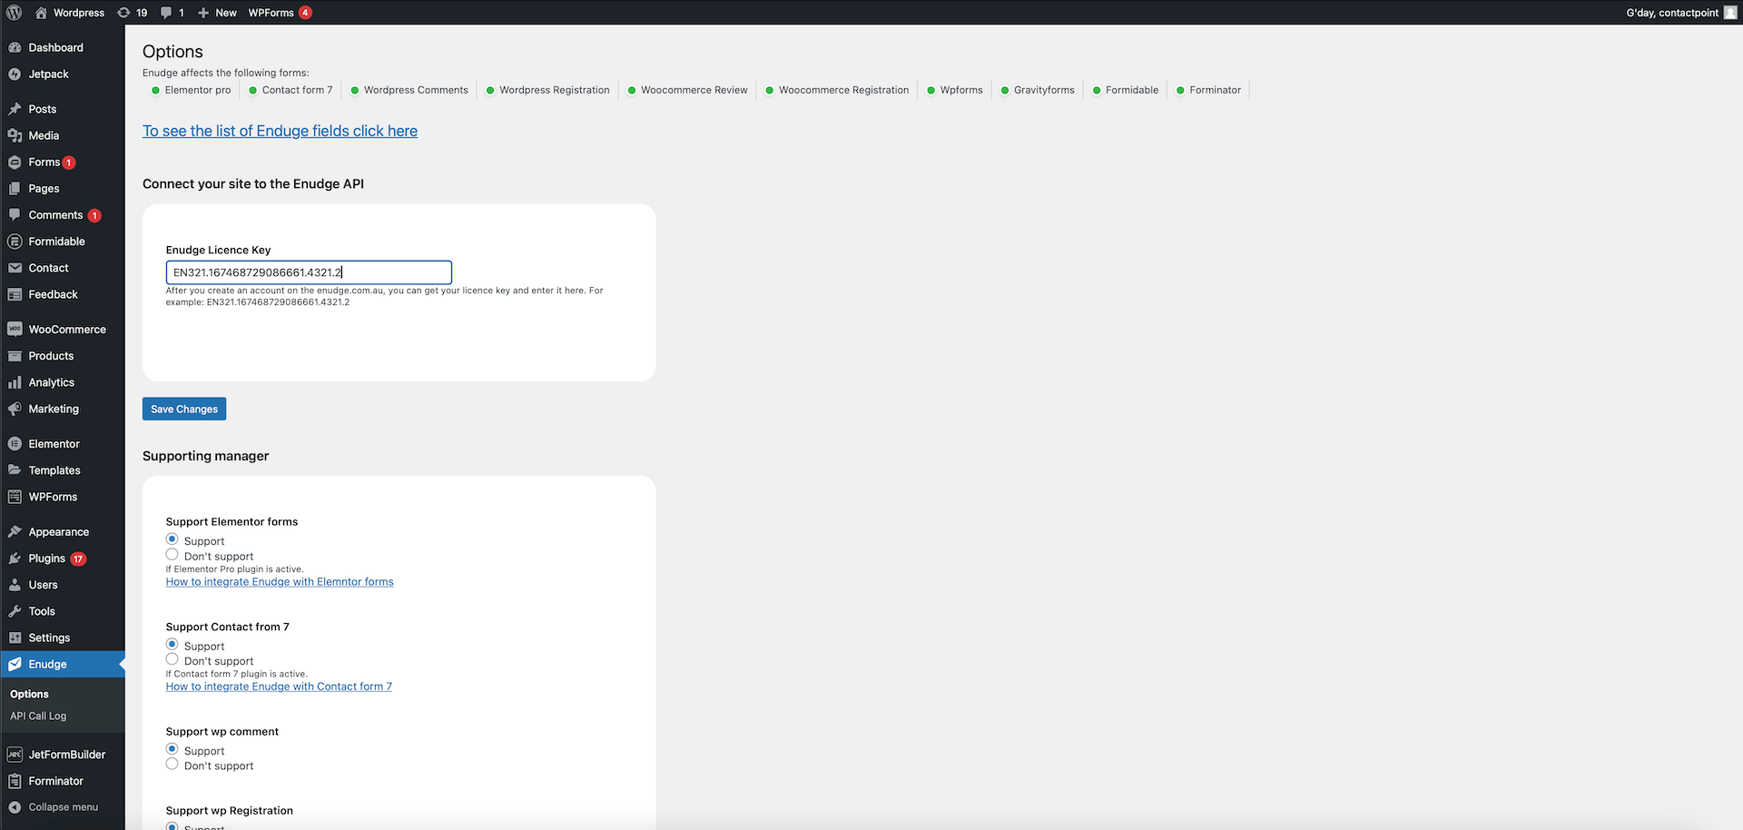1743x830 pixels.
Task: Open the comments bubble icon in admin bar
Action: tap(166, 13)
